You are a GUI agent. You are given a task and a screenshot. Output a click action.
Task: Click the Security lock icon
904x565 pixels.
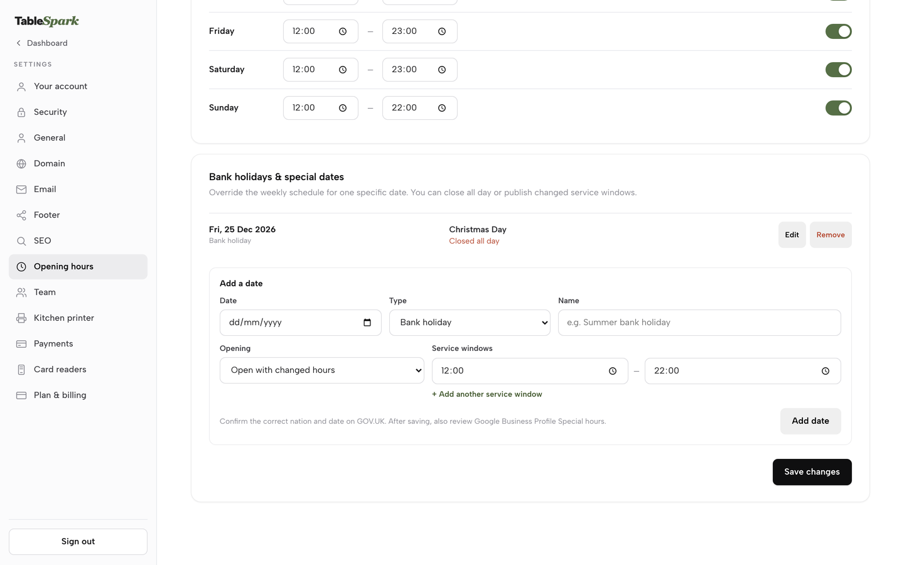(x=21, y=112)
